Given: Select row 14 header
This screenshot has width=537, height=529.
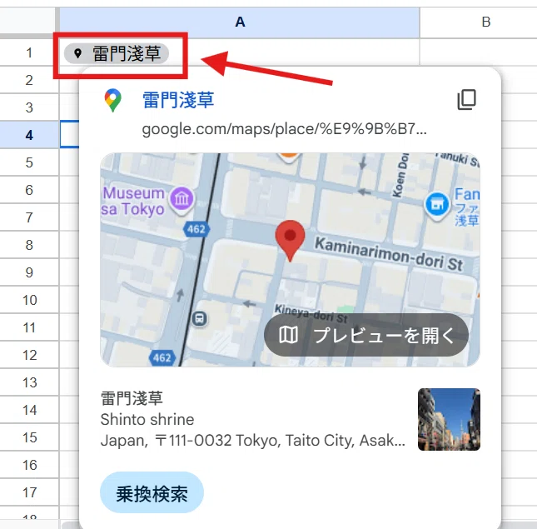Looking at the screenshot, I should [x=29, y=410].
